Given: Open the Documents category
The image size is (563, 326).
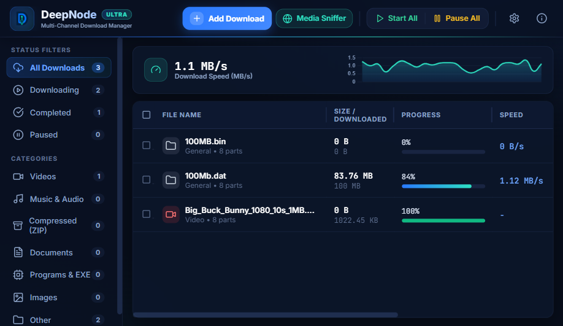Looking at the screenshot, I should 59,252.
